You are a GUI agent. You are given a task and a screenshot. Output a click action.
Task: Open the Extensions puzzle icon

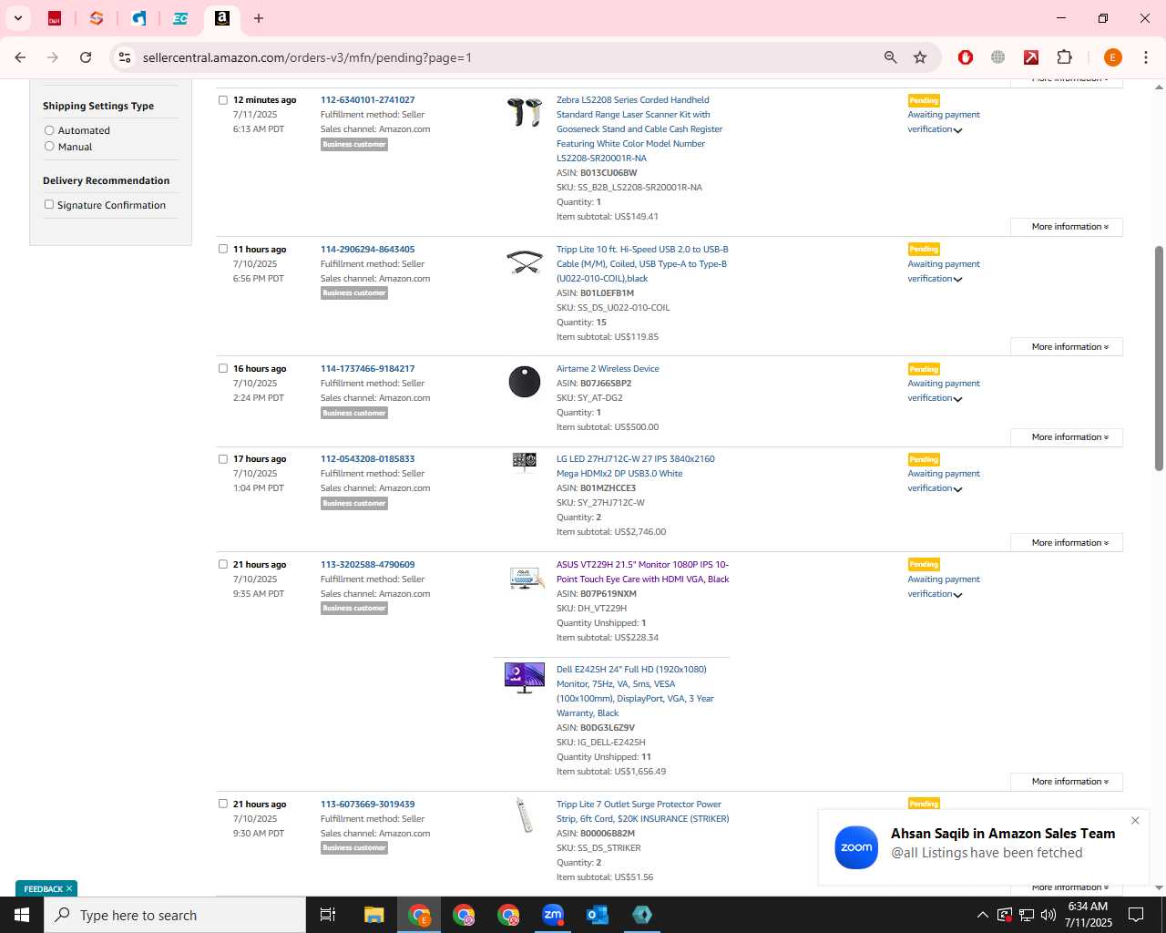point(1064,57)
